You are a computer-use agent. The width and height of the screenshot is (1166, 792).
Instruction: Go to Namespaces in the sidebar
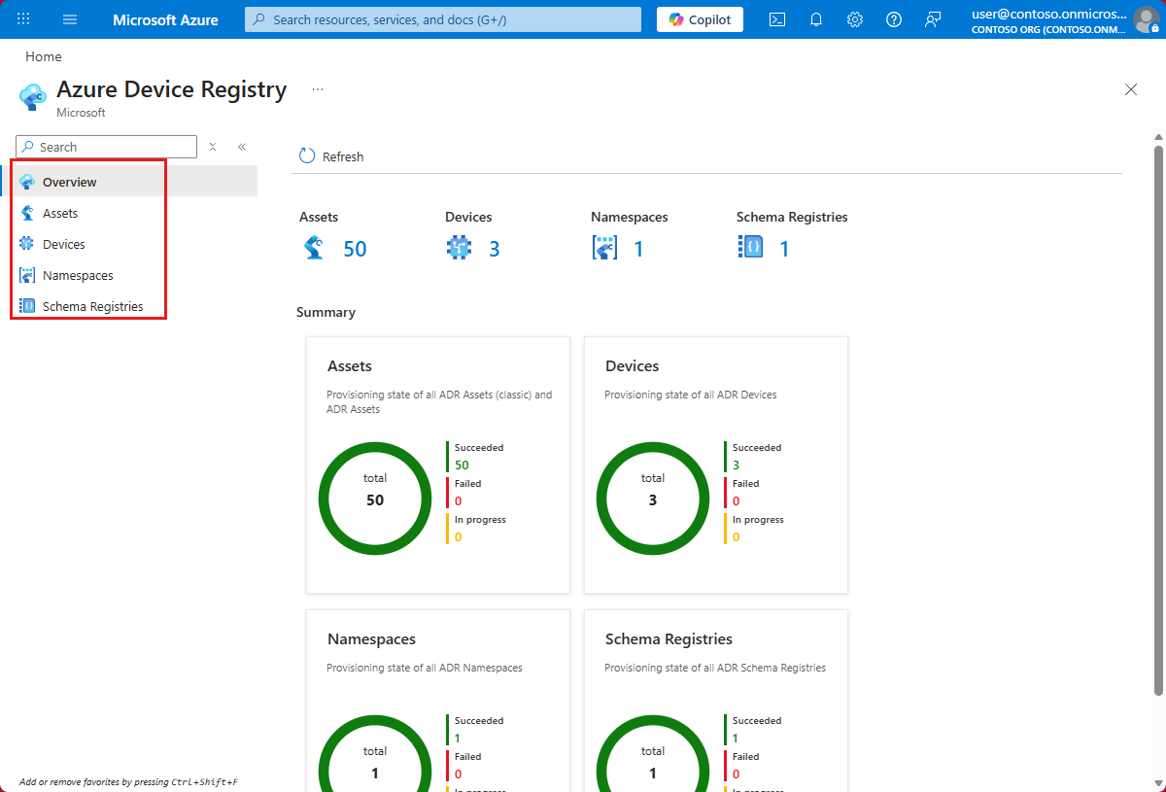pos(78,275)
